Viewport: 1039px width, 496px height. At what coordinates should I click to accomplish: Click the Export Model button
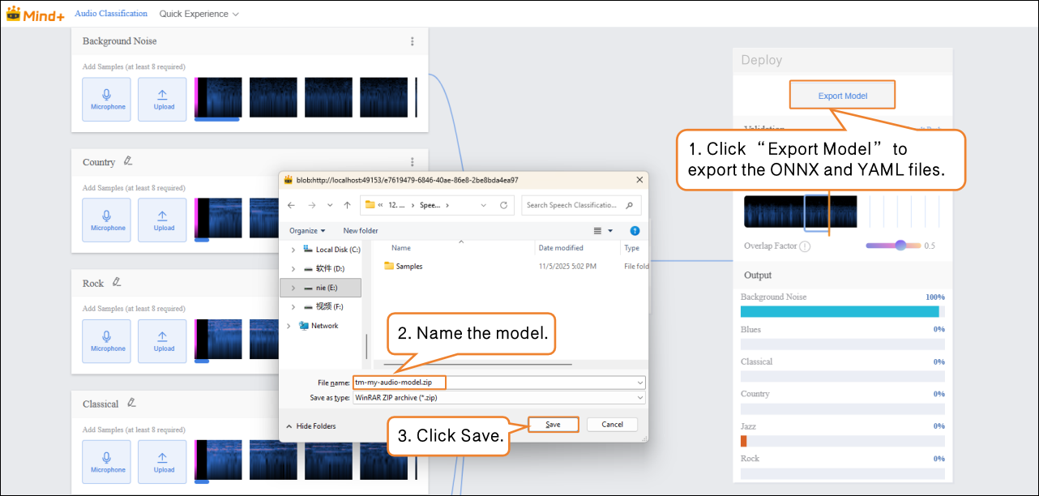click(x=842, y=96)
